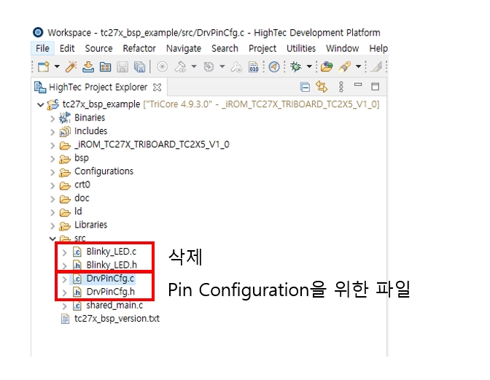This screenshot has height=380, width=490.
Task: Select tc27x_bsp_version.txt file
Action: [117, 319]
